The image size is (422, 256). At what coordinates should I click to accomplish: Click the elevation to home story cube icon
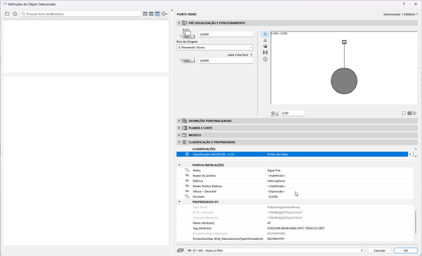187,34
